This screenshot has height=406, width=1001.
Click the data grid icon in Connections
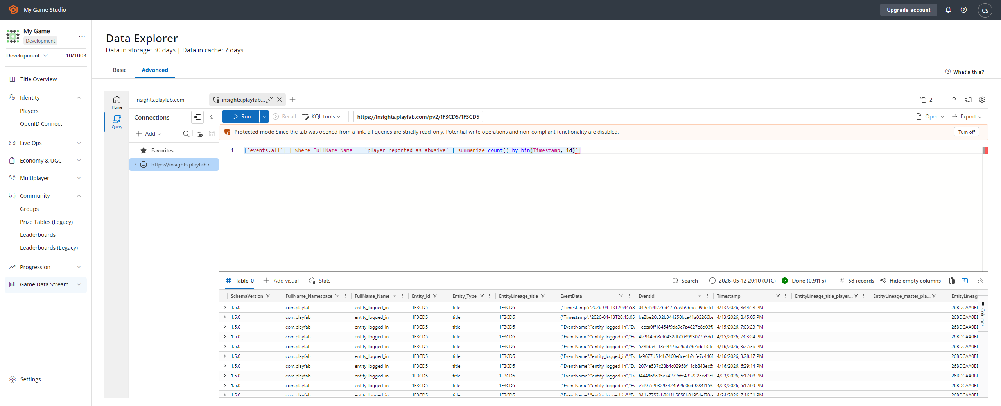tap(212, 134)
